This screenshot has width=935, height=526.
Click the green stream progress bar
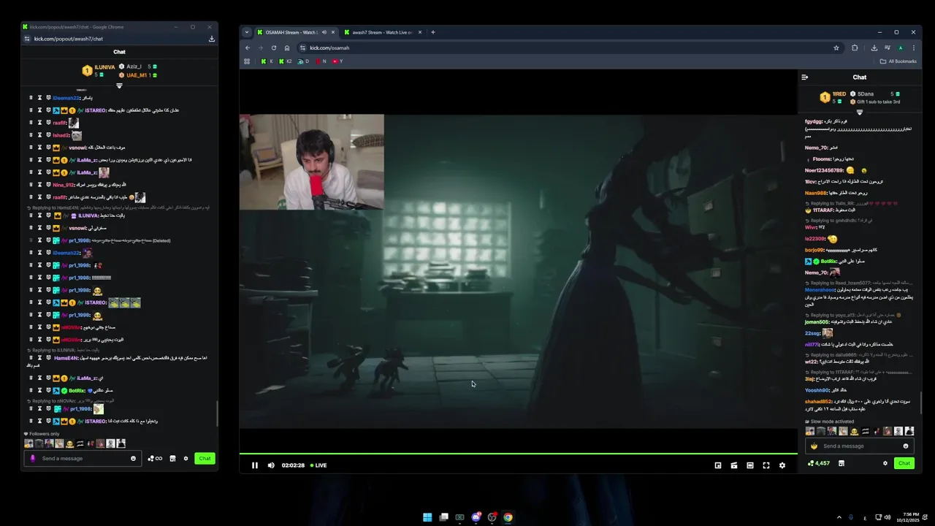coord(519,454)
